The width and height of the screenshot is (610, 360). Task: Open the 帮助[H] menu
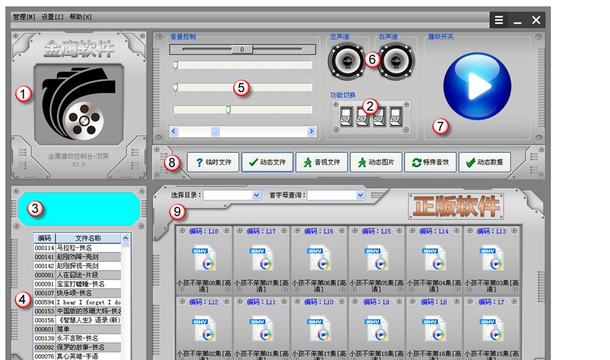[81, 17]
